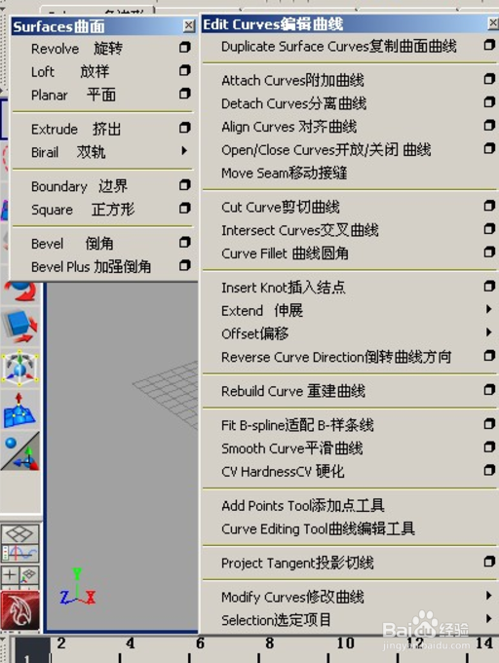Viewport: 499px width, 663px height.
Task: Select the Show Manipulator tool icon
Action: [19, 451]
